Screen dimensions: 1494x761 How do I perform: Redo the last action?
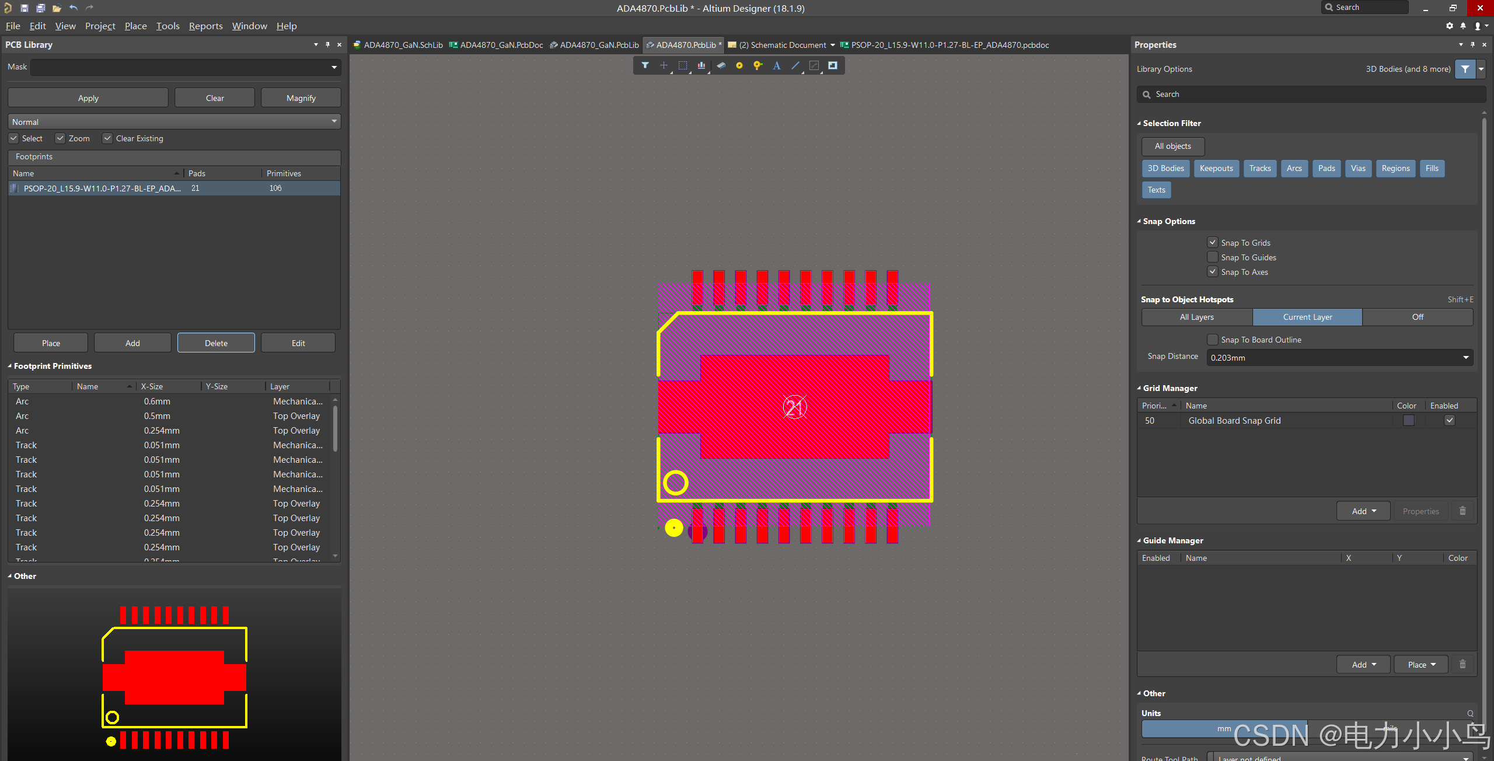pyautogui.click(x=89, y=8)
